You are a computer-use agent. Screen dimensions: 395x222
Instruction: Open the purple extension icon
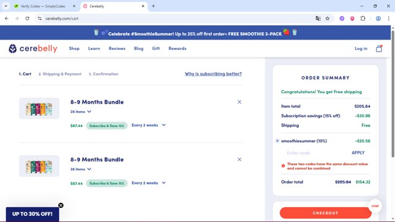tap(342, 18)
